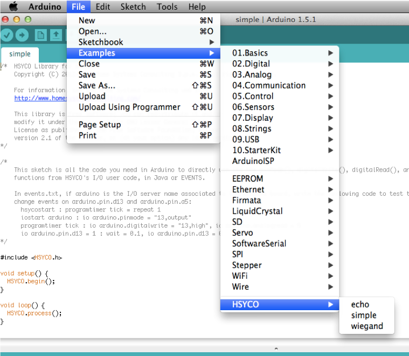Open the HSYCO simple example
This screenshot has width=409, height=356.
click(366, 316)
